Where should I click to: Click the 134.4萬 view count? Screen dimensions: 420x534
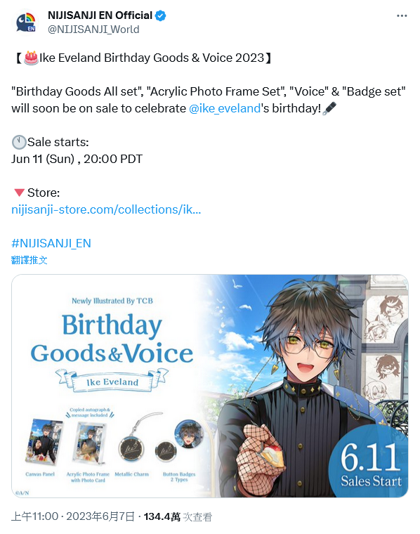pyautogui.click(x=162, y=516)
